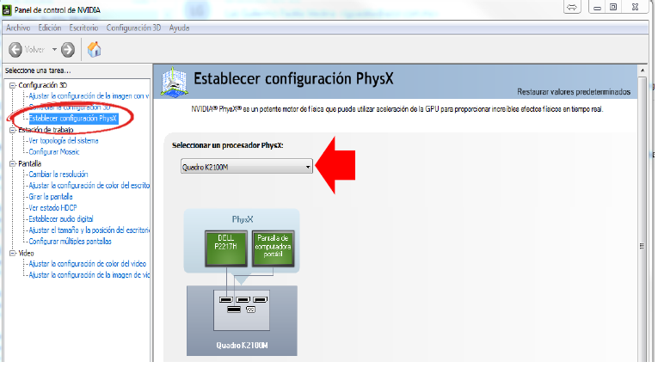
Task: Open the Escritorio menu
Action: pos(83,28)
